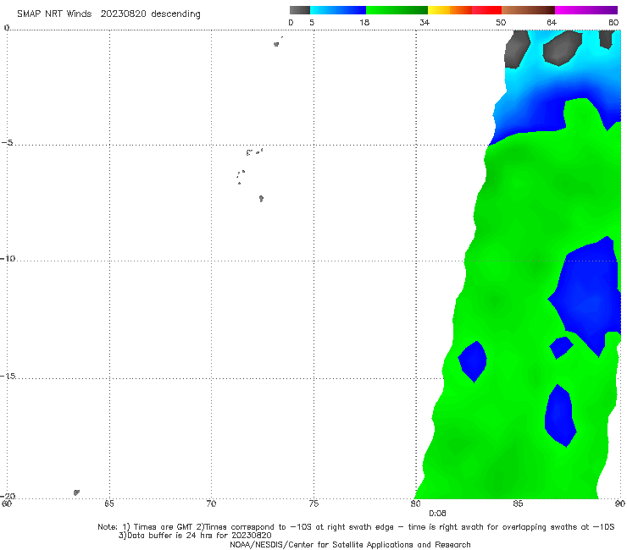Click the yellow-orange segment of the color bar
627x550 pixels.
[x=450, y=10]
